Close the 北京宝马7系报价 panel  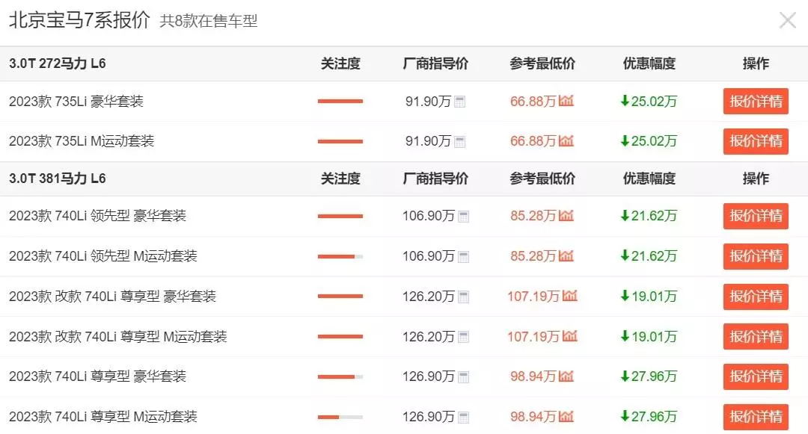(x=787, y=21)
